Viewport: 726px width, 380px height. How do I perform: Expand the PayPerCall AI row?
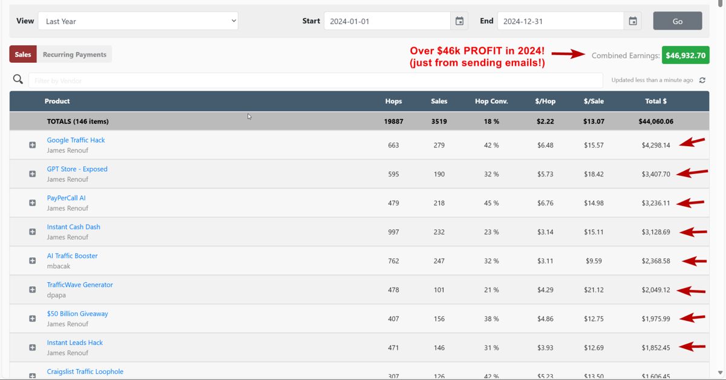(x=33, y=203)
